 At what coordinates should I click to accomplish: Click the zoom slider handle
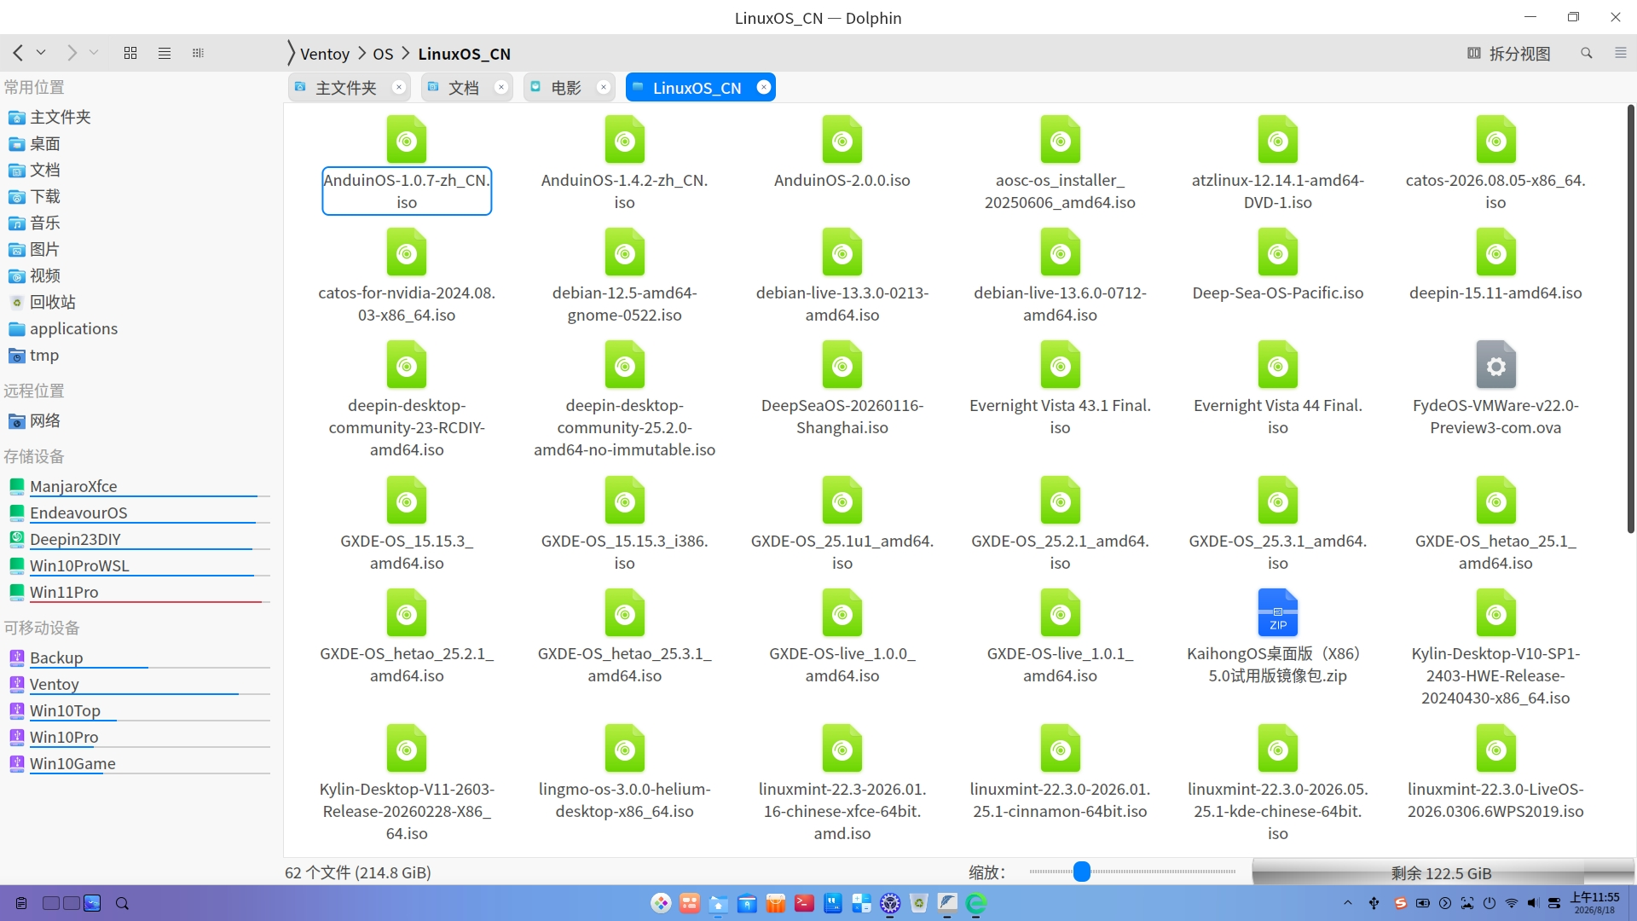1081,872
